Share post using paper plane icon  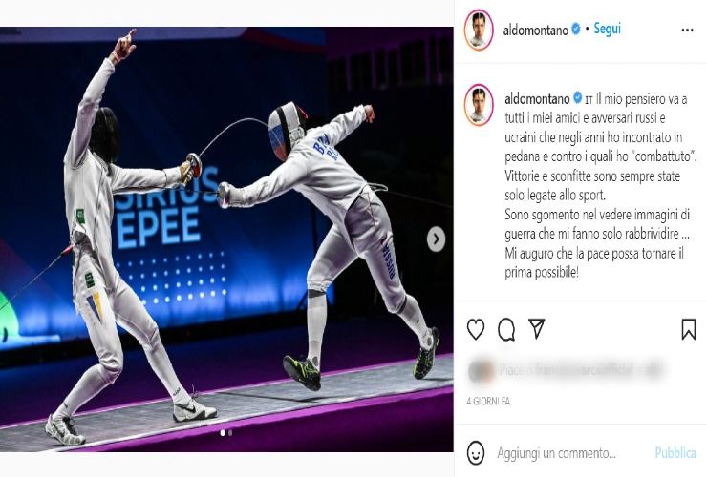click(x=537, y=328)
